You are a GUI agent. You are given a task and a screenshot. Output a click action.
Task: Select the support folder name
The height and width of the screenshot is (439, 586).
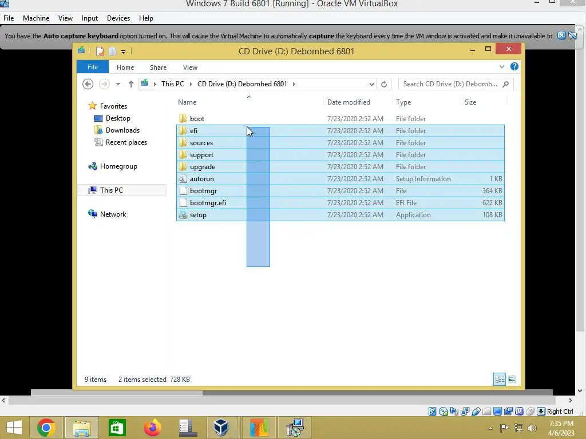click(x=201, y=154)
